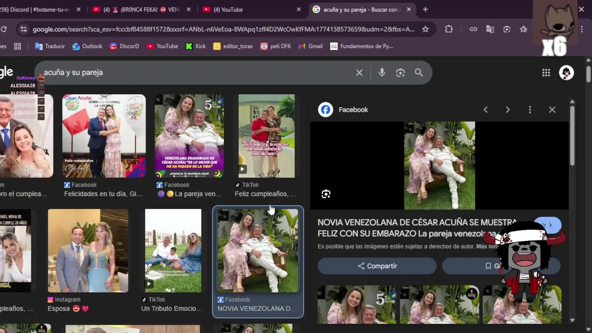Open the DiscorD bookmark
The image size is (592, 333).
(124, 46)
